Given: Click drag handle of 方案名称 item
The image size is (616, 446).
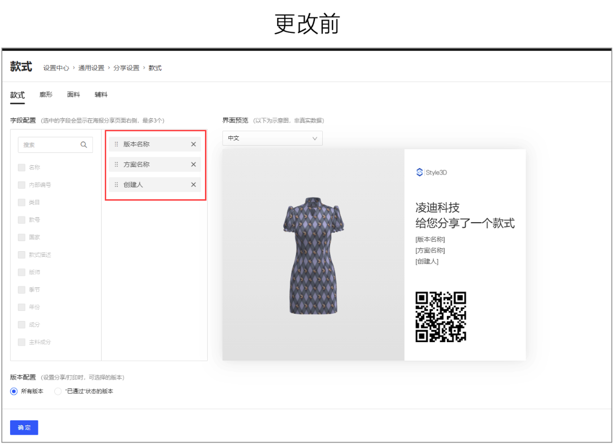Looking at the screenshot, I should (x=116, y=165).
